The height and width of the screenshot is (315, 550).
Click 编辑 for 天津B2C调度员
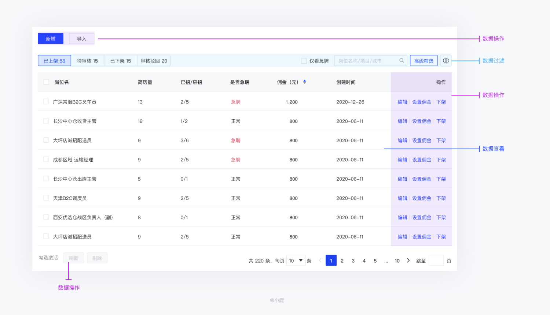tap(403, 198)
